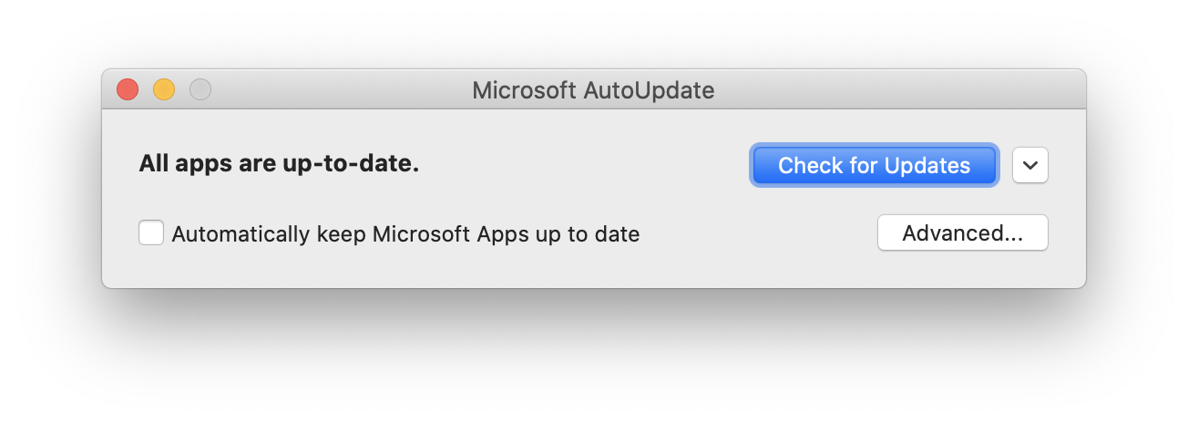Screen dimensions: 1188x423
Task: Hit the yellow traffic-light button
Action: pyautogui.click(x=164, y=89)
